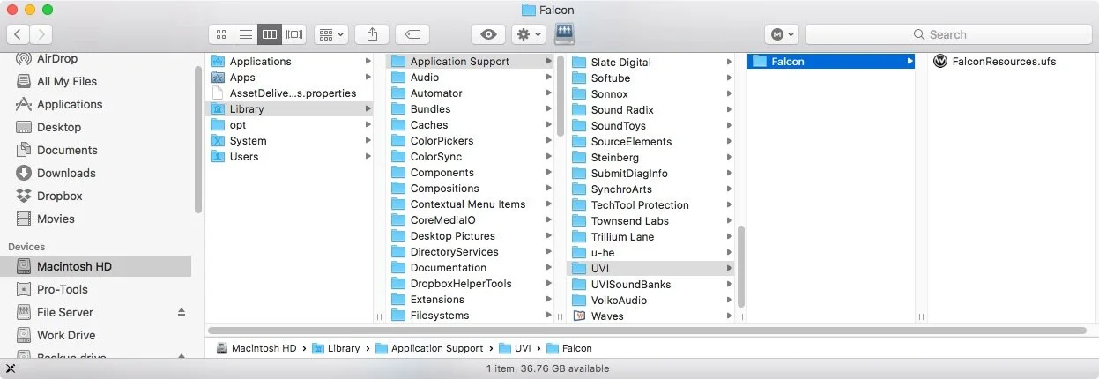
Task: Select AssetDelive...s.properties file
Action: [293, 93]
